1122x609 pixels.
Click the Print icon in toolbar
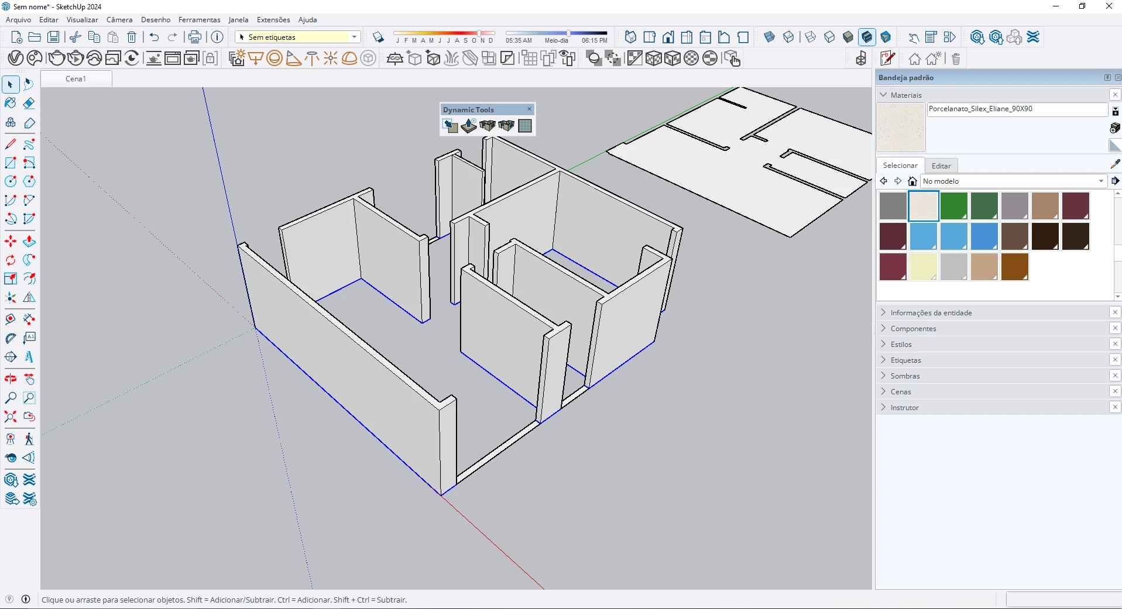click(x=195, y=37)
